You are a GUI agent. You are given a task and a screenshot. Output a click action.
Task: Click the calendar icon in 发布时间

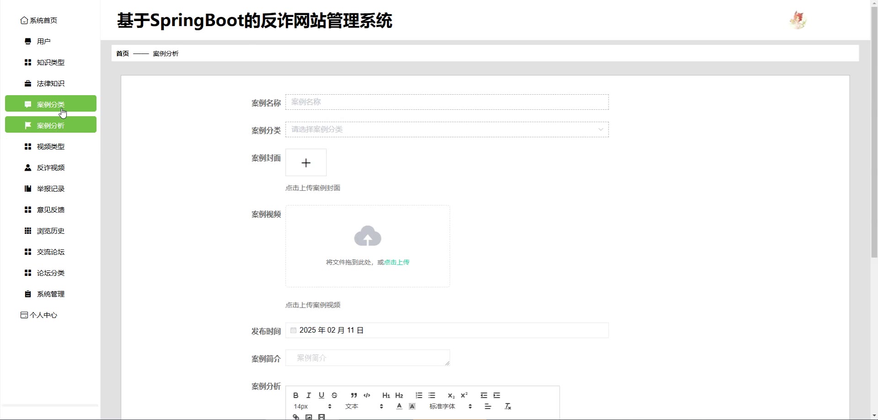[294, 330]
